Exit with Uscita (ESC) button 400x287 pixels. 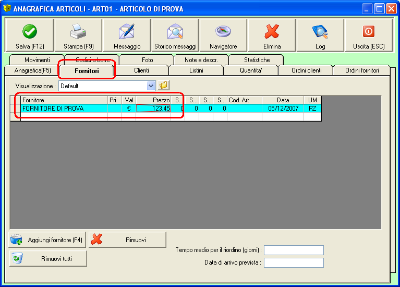(369, 35)
